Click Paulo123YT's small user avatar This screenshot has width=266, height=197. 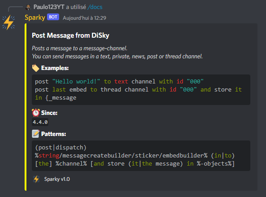(28, 7)
